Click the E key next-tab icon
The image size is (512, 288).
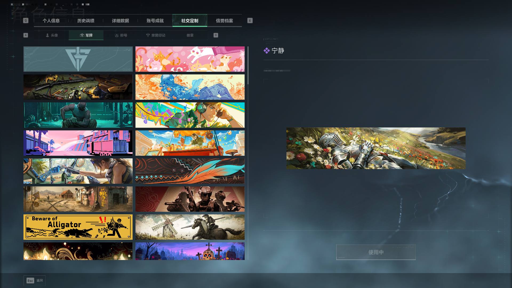(x=250, y=21)
